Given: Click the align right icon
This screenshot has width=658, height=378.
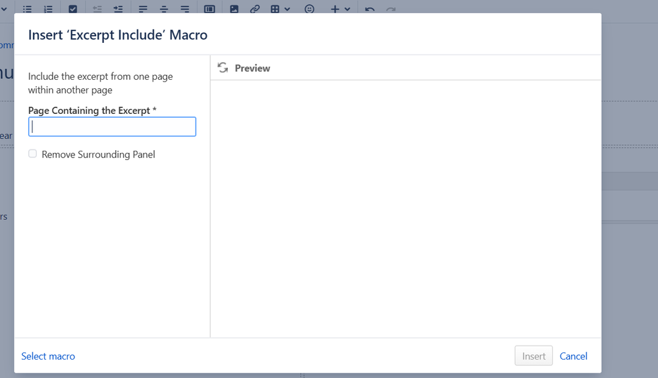Looking at the screenshot, I should [184, 9].
